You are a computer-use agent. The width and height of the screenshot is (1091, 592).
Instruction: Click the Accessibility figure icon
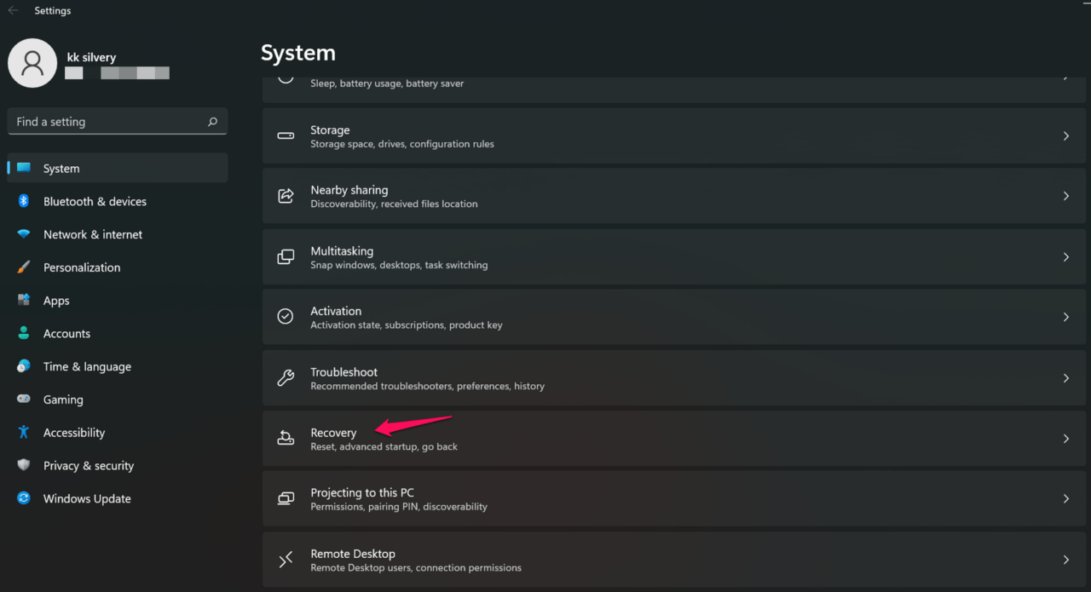pos(24,432)
